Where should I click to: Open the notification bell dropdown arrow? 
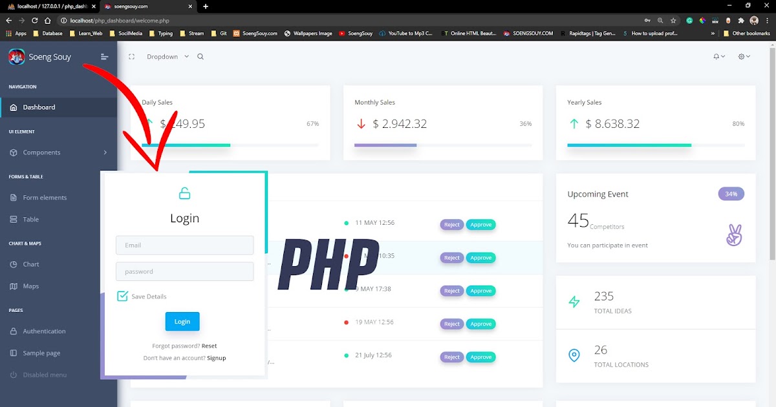(x=722, y=56)
